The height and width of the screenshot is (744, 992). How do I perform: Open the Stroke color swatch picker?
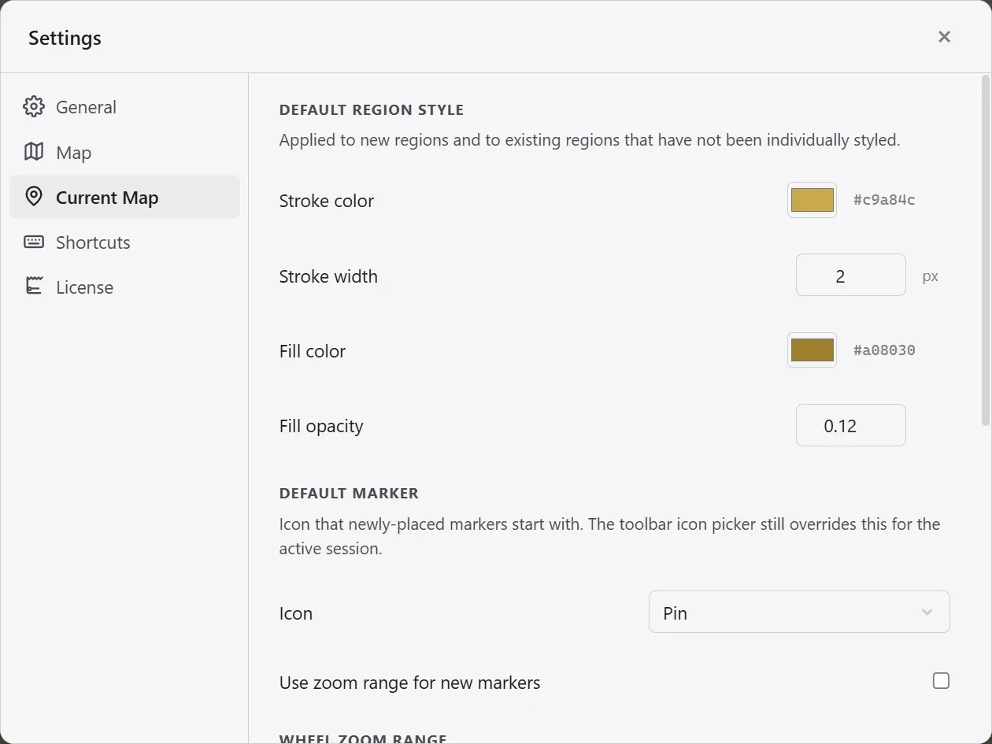point(812,200)
